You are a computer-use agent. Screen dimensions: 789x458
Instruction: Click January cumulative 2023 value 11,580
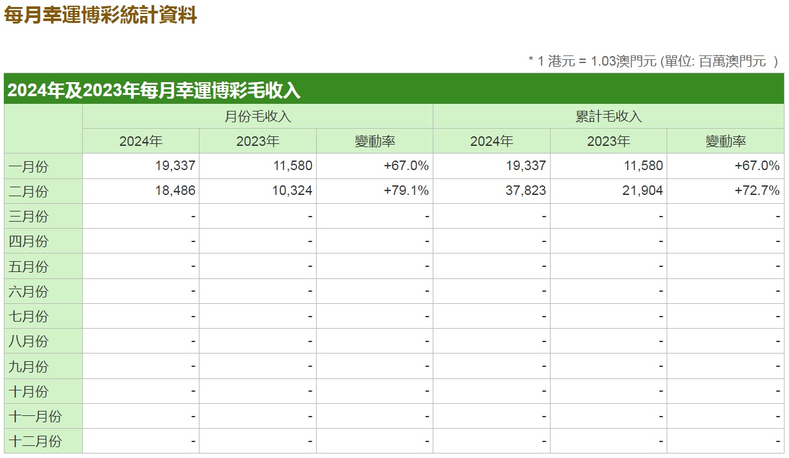(x=643, y=166)
